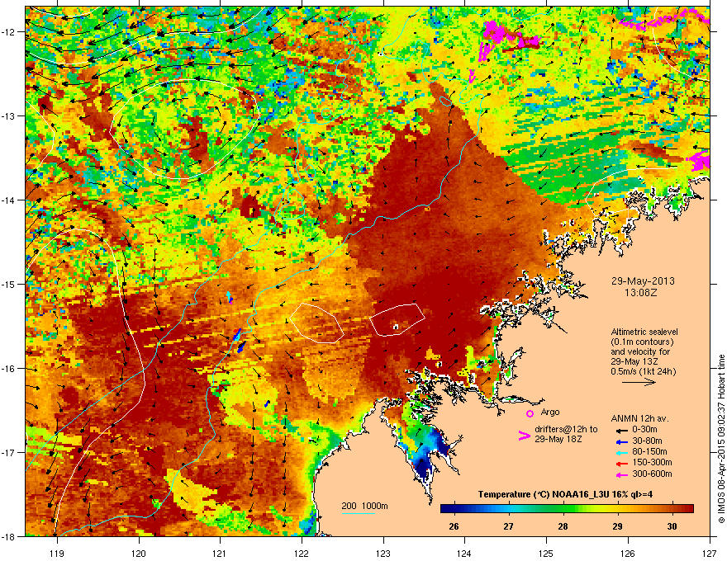Click the 'Argo' legend label

pyautogui.click(x=550, y=412)
